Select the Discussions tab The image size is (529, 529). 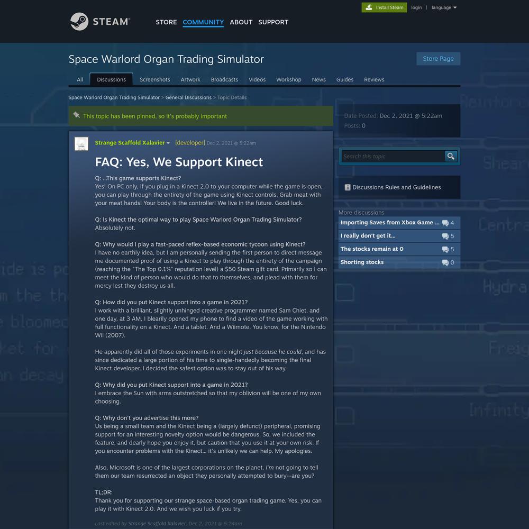111,80
